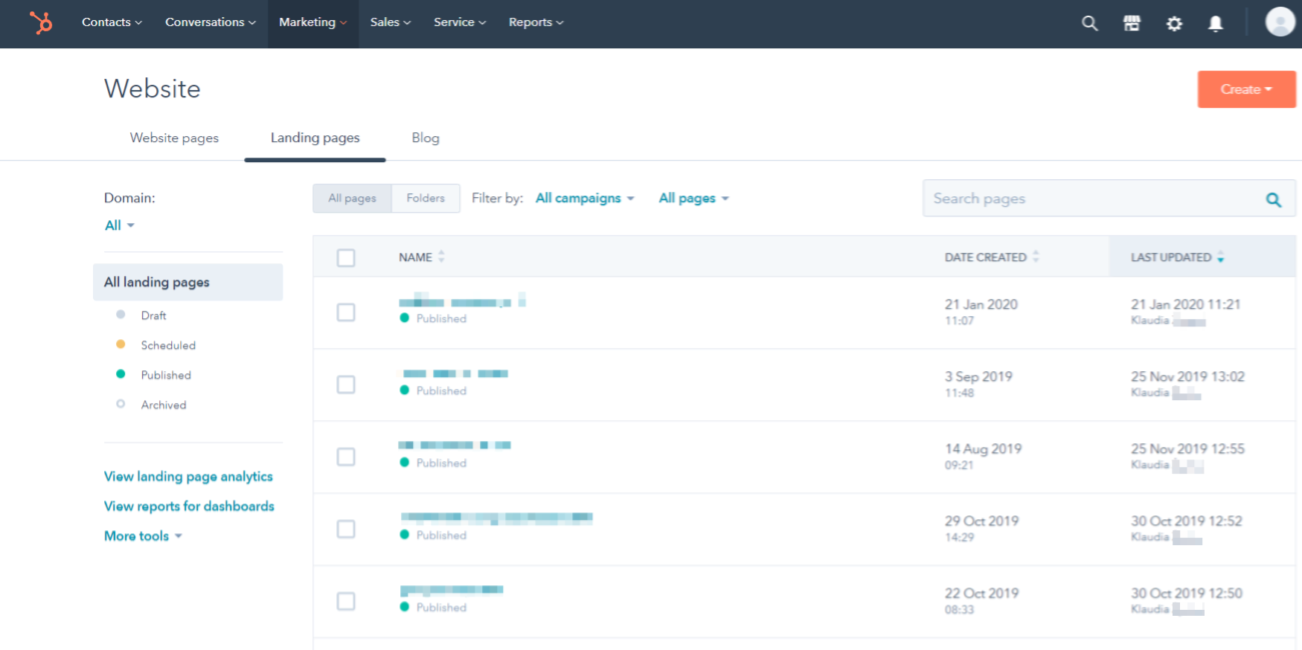Open the Marketing menu in navigation

[x=312, y=22]
